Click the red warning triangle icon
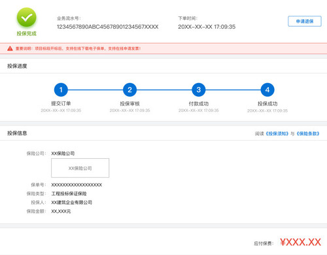This screenshot has width=327, height=255. (10, 48)
